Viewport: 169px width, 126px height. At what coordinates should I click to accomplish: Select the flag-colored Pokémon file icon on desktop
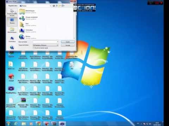click(23, 100)
